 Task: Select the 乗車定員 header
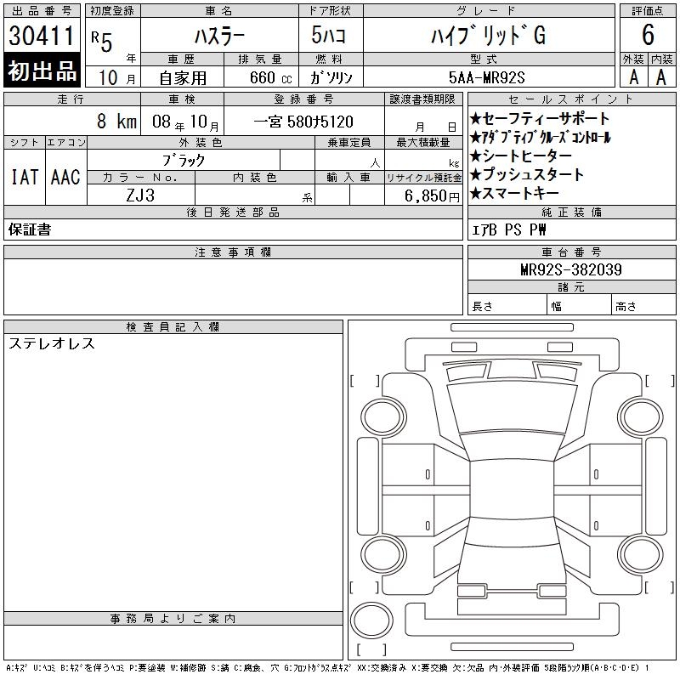pyautogui.click(x=349, y=143)
